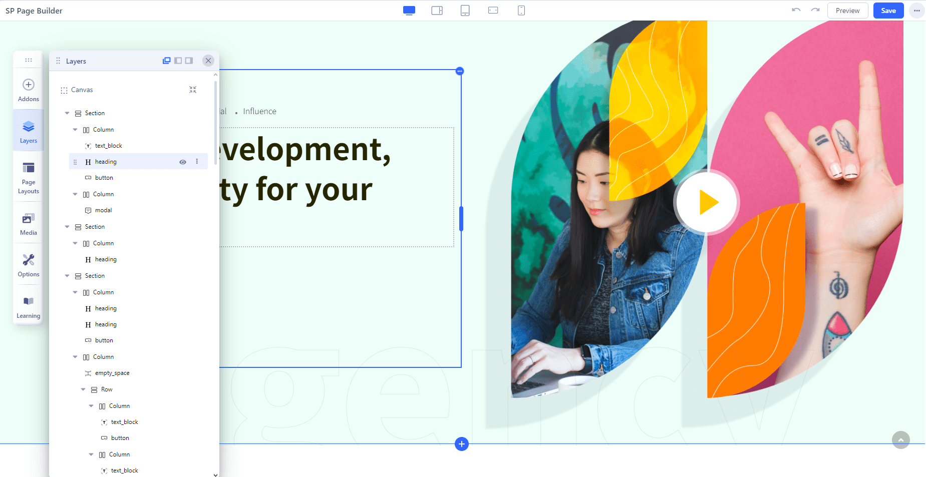926x477 pixels.
Task: Toggle visibility of selected heading layer
Action: pyautogui.click(x=183, y=162)
